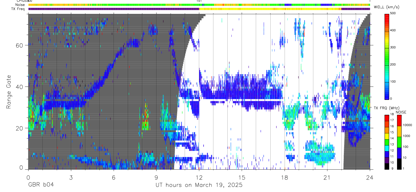Screen dimensions: 416x192
Task: Click the "WID⊥ (km/s)" colorbar title
Action: click(x=387, y=7)
